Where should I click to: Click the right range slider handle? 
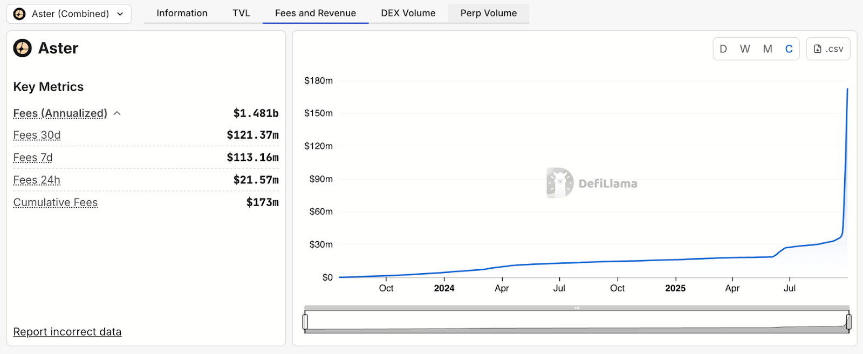point(848,322)
